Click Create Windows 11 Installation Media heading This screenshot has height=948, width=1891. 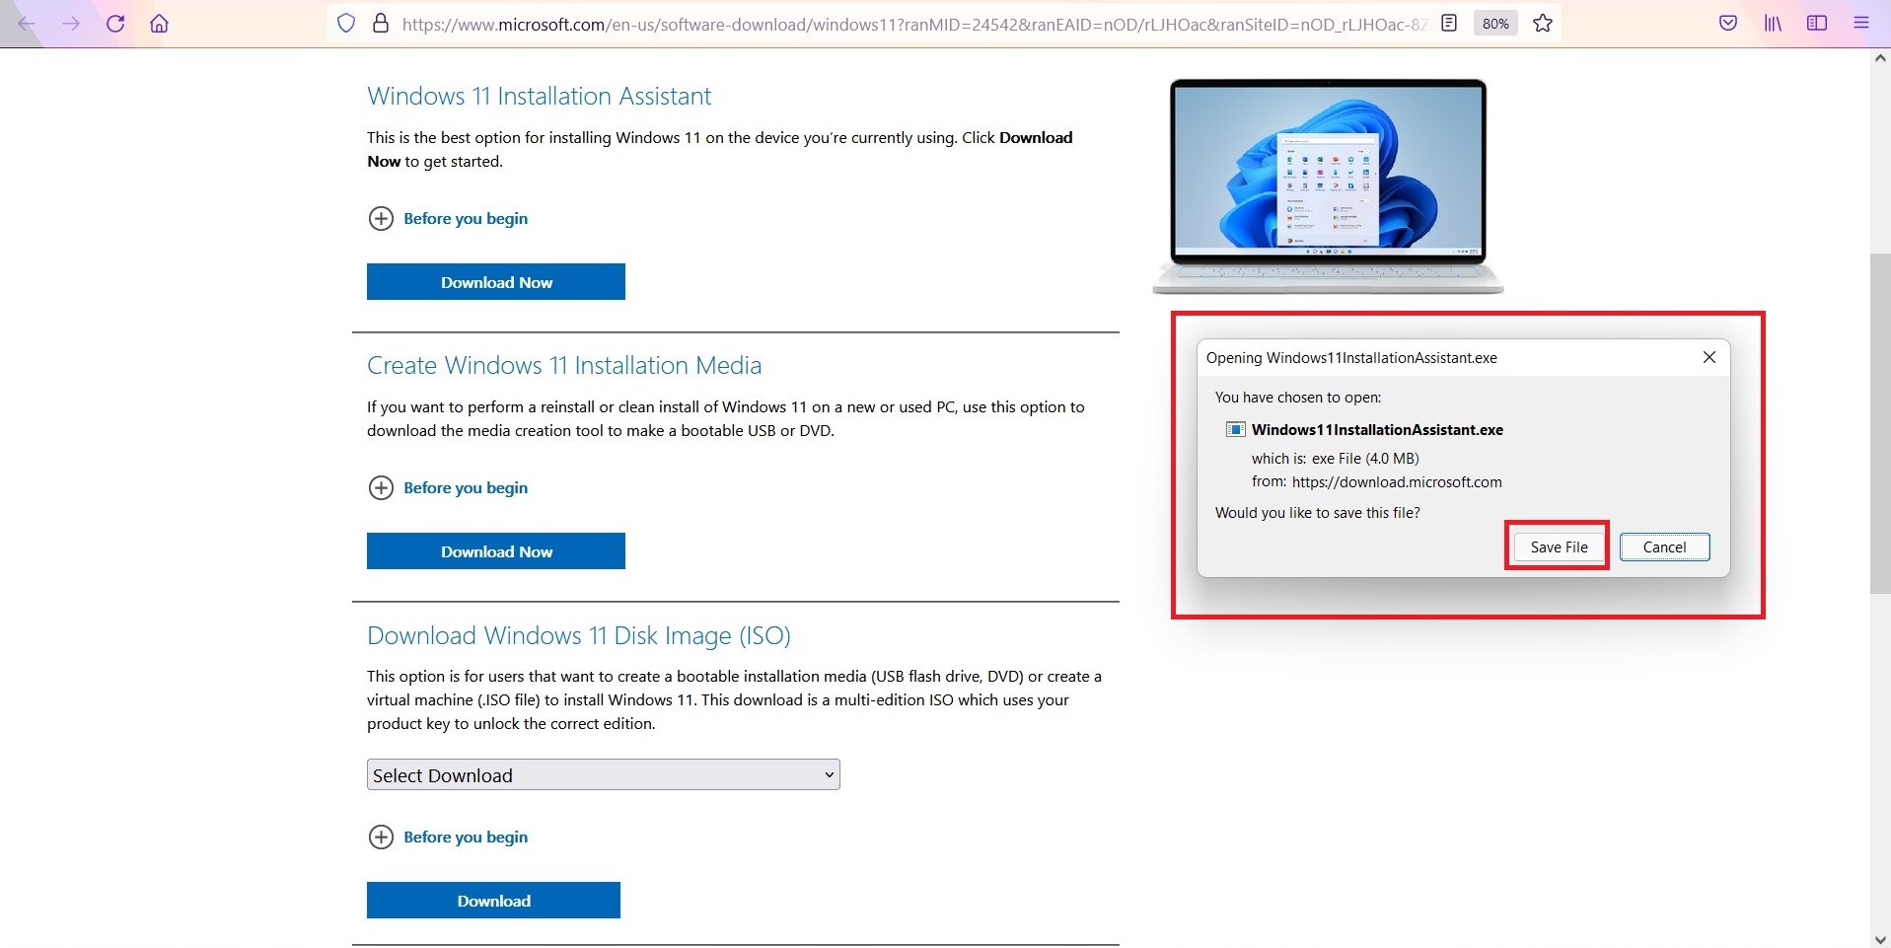[564, 365]
